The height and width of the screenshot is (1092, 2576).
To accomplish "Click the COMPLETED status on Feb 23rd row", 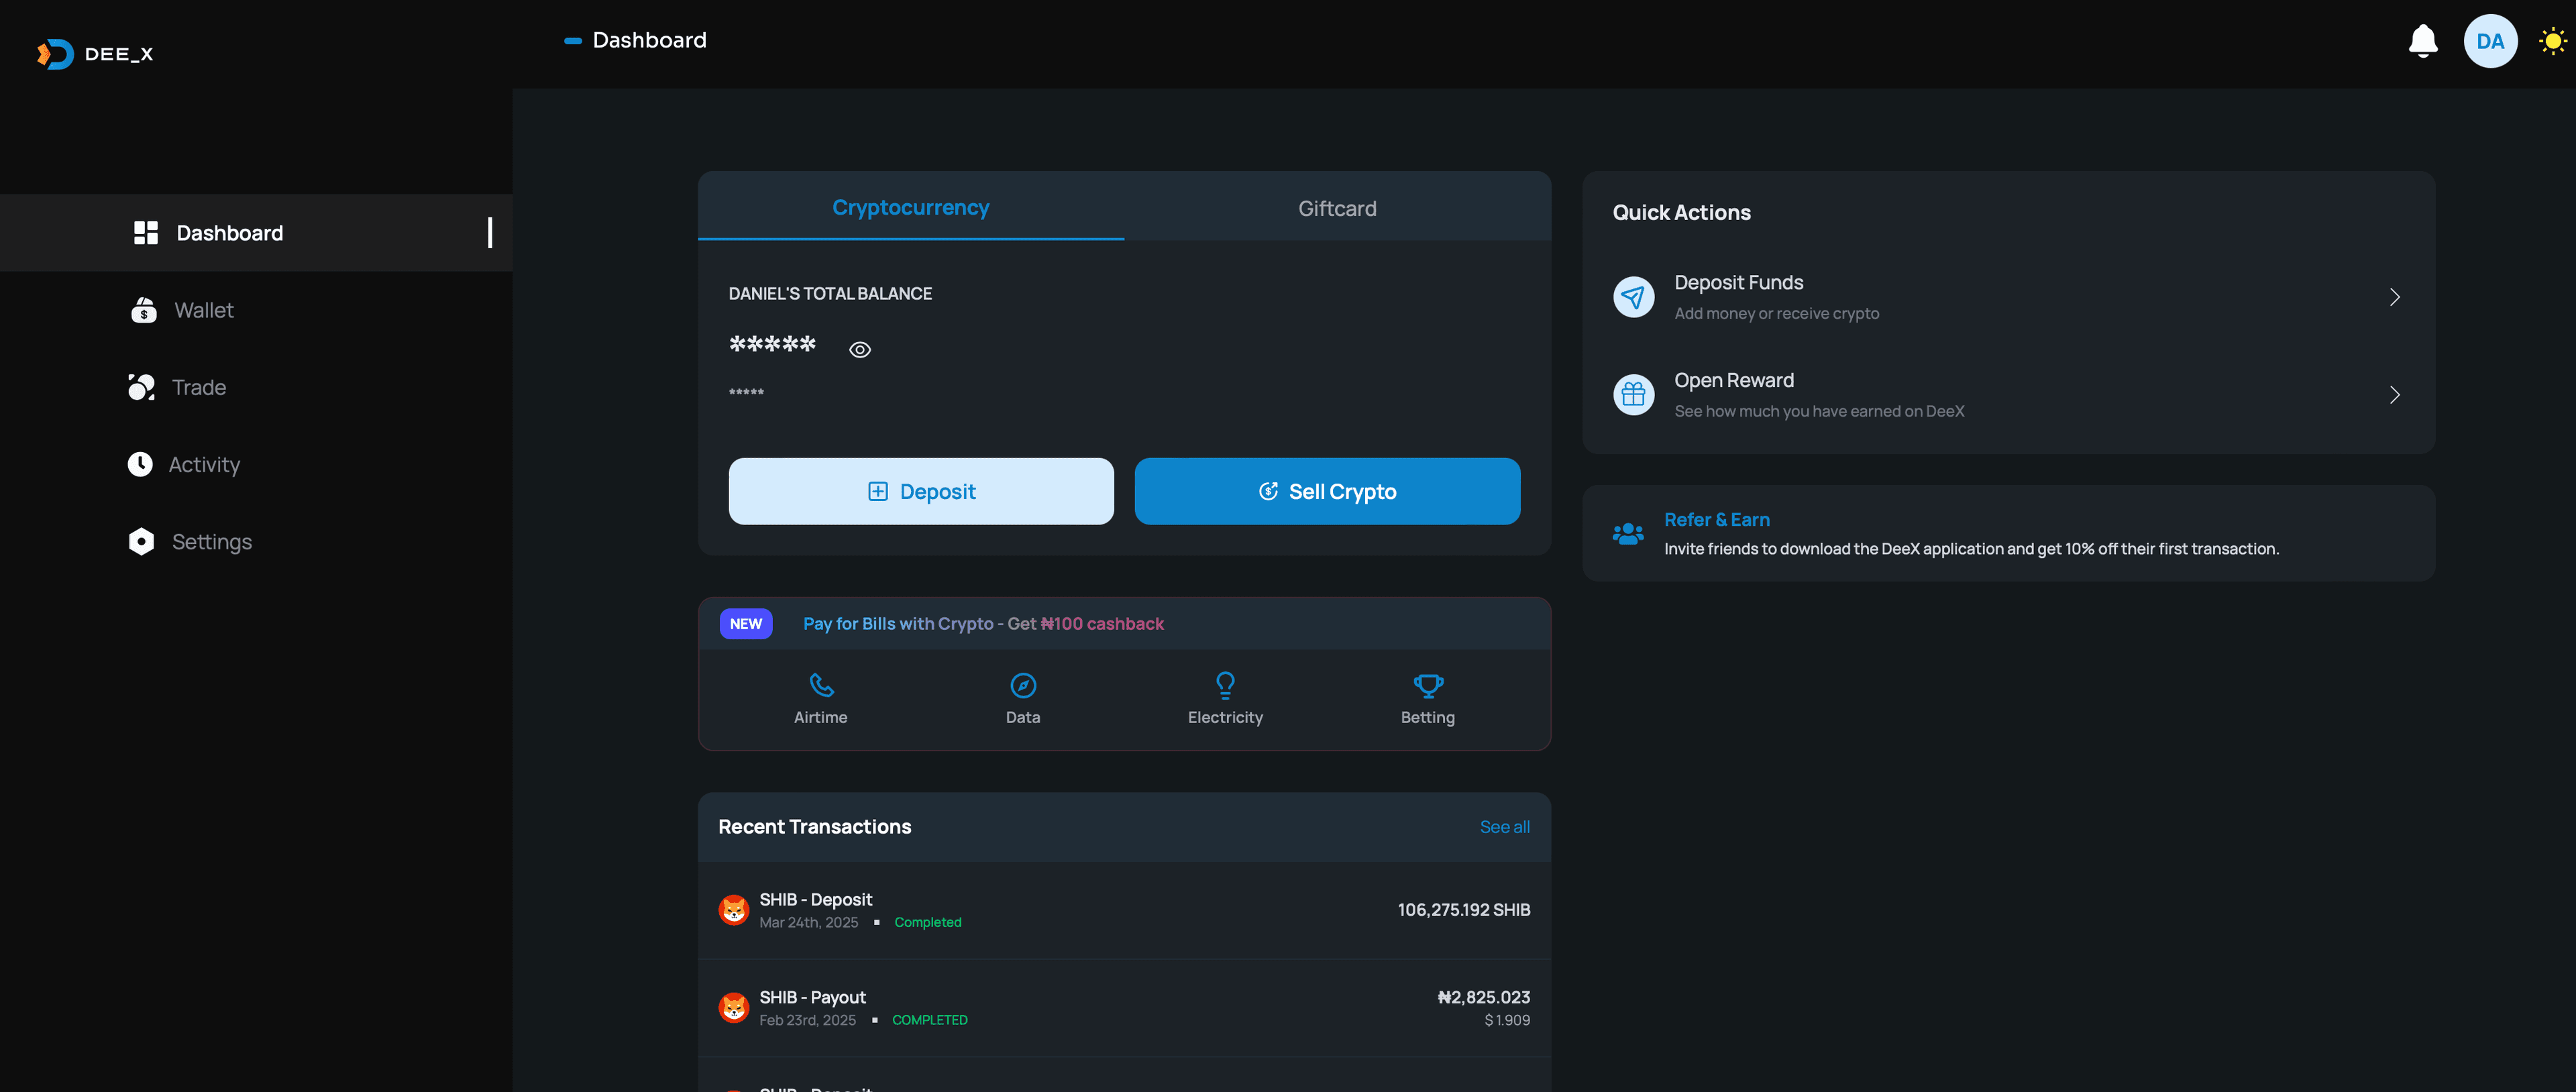I will tap(930, 1020).
